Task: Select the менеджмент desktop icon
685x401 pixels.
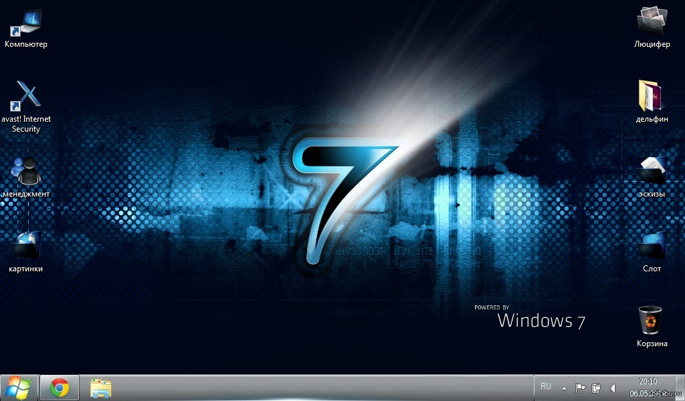Action: pos(26,172)
